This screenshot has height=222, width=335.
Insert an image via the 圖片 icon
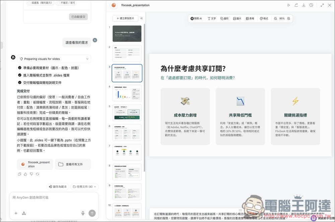click(x=237, y=18)
